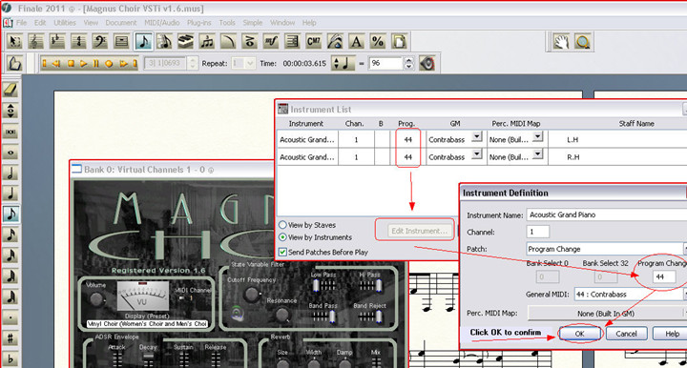
Task: Choose the Speedy Entry tool
Action: click(164, 42)
